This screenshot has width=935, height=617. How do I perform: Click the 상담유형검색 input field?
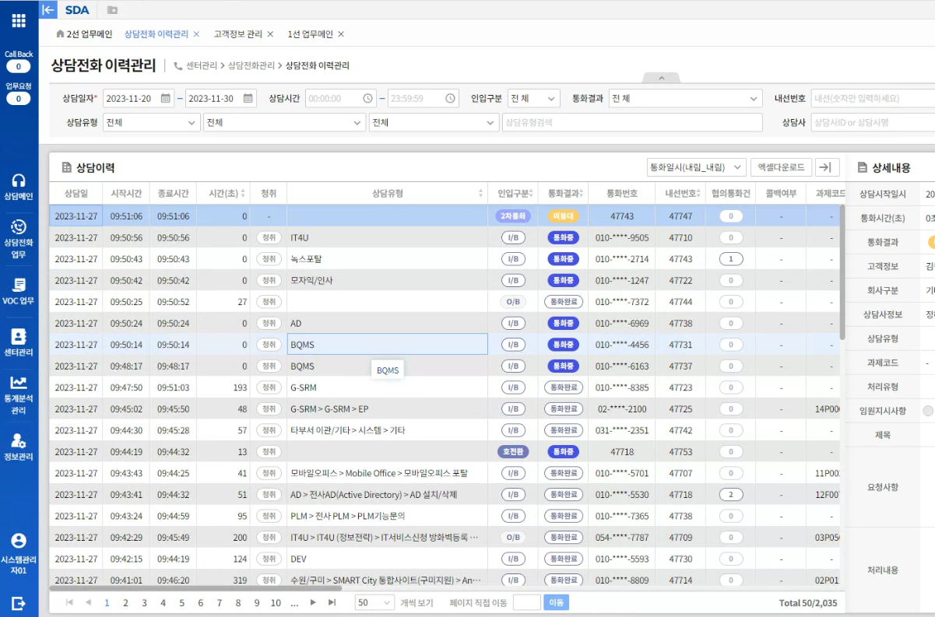(x=632, y=122)
